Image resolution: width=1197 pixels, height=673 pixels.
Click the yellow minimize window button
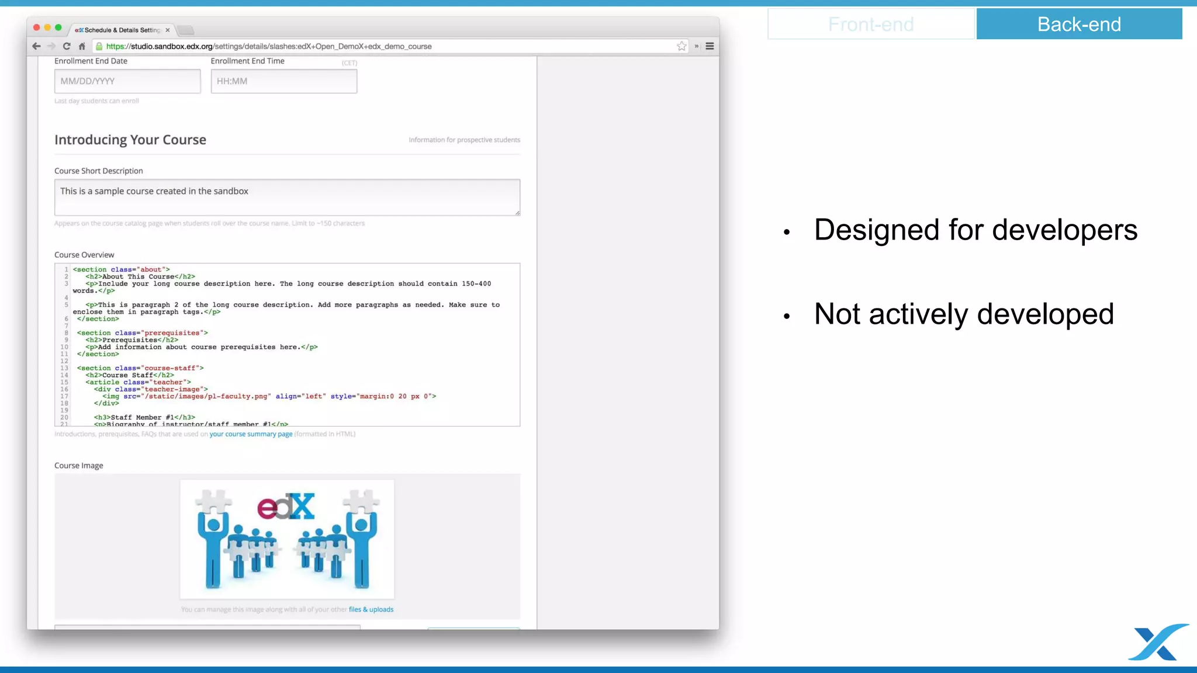coord(47,27)
